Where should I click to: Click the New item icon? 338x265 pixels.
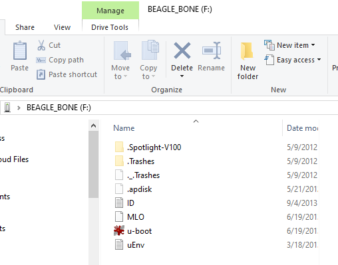pyautogui.click(x=269, y=45)
